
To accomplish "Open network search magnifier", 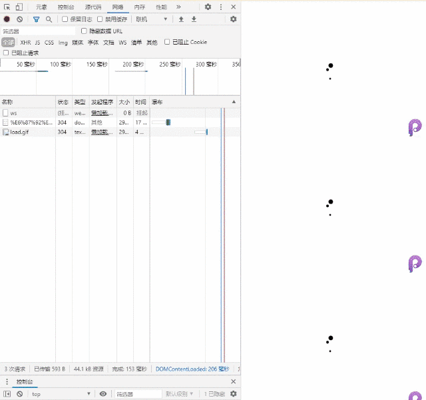I will (x=49, y=19).
